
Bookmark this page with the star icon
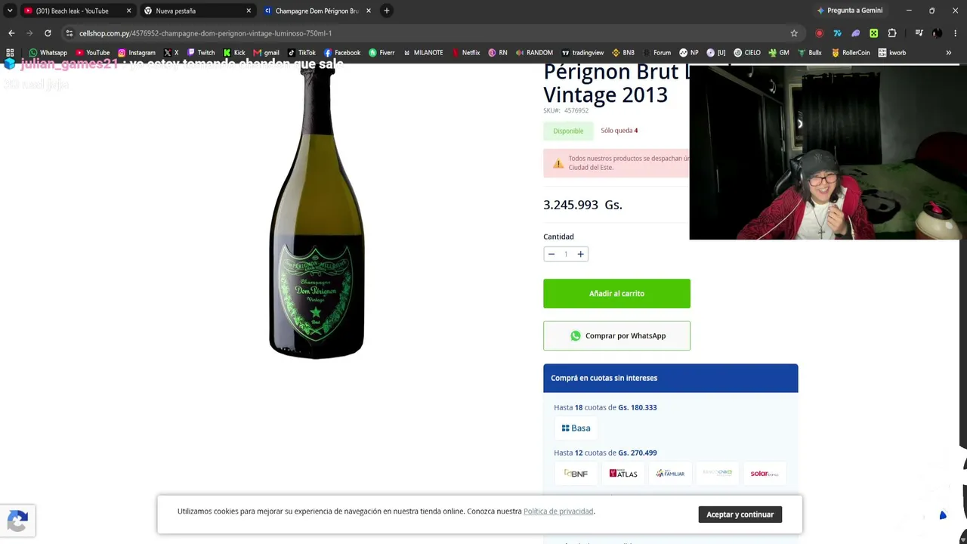(794, 33)
